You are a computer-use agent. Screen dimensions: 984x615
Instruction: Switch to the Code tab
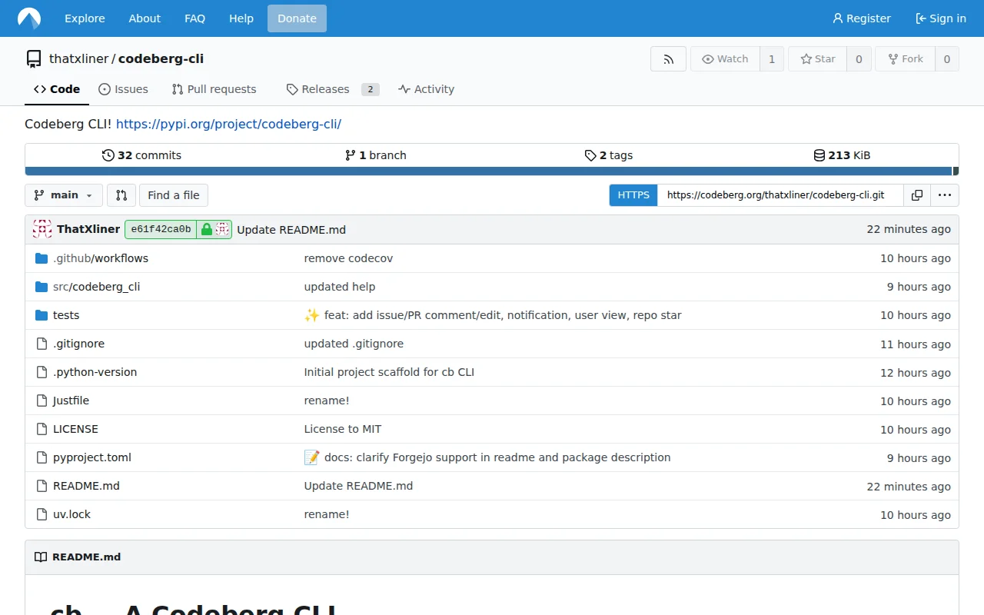[x=57, y=89]
